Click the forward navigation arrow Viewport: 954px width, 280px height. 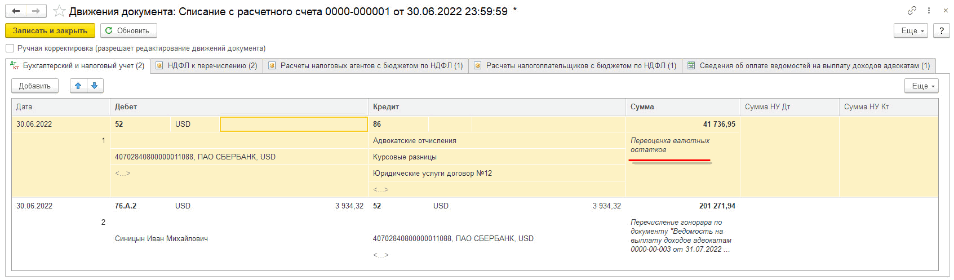(x=36, y=11)
